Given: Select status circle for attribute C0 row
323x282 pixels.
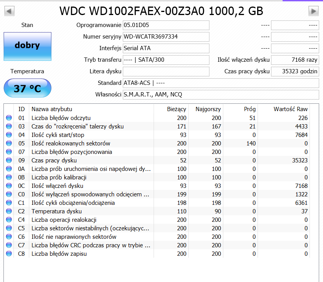Looking at the screenshot, I should point(9,194).
